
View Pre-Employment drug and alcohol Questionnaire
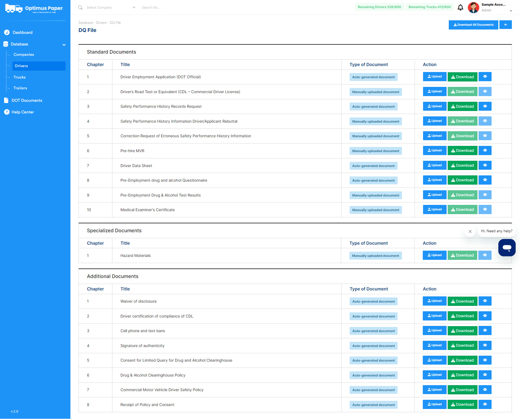click(x=485, y=180)
